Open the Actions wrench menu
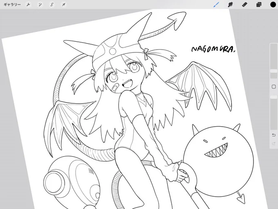Viewport: 278px width, 209px height. [28, 5]
